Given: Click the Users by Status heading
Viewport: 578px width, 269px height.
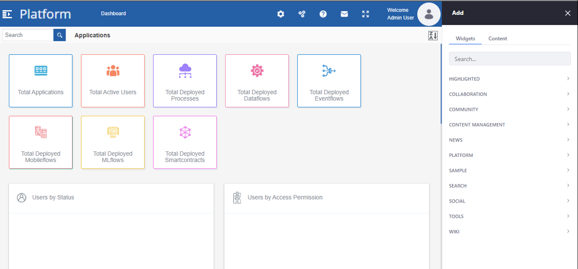Looking at the screenshot, I should coord(53,198).
